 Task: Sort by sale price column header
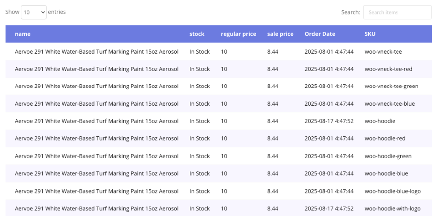(280, 34)
